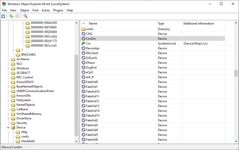Click the cimfs directory folder icon in list
This screenshot has width=239, height=150.
[83, 29]
